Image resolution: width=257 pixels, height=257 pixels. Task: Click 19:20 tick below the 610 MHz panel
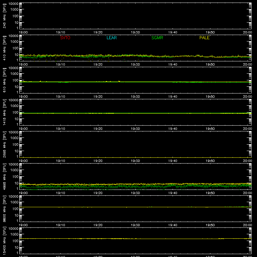[x=98, y=97]
